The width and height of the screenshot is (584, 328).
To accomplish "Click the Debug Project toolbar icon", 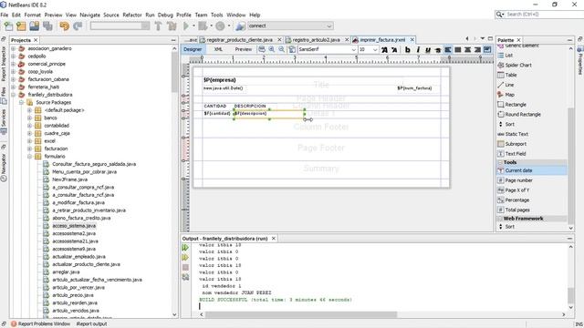I will coord(203,26).
